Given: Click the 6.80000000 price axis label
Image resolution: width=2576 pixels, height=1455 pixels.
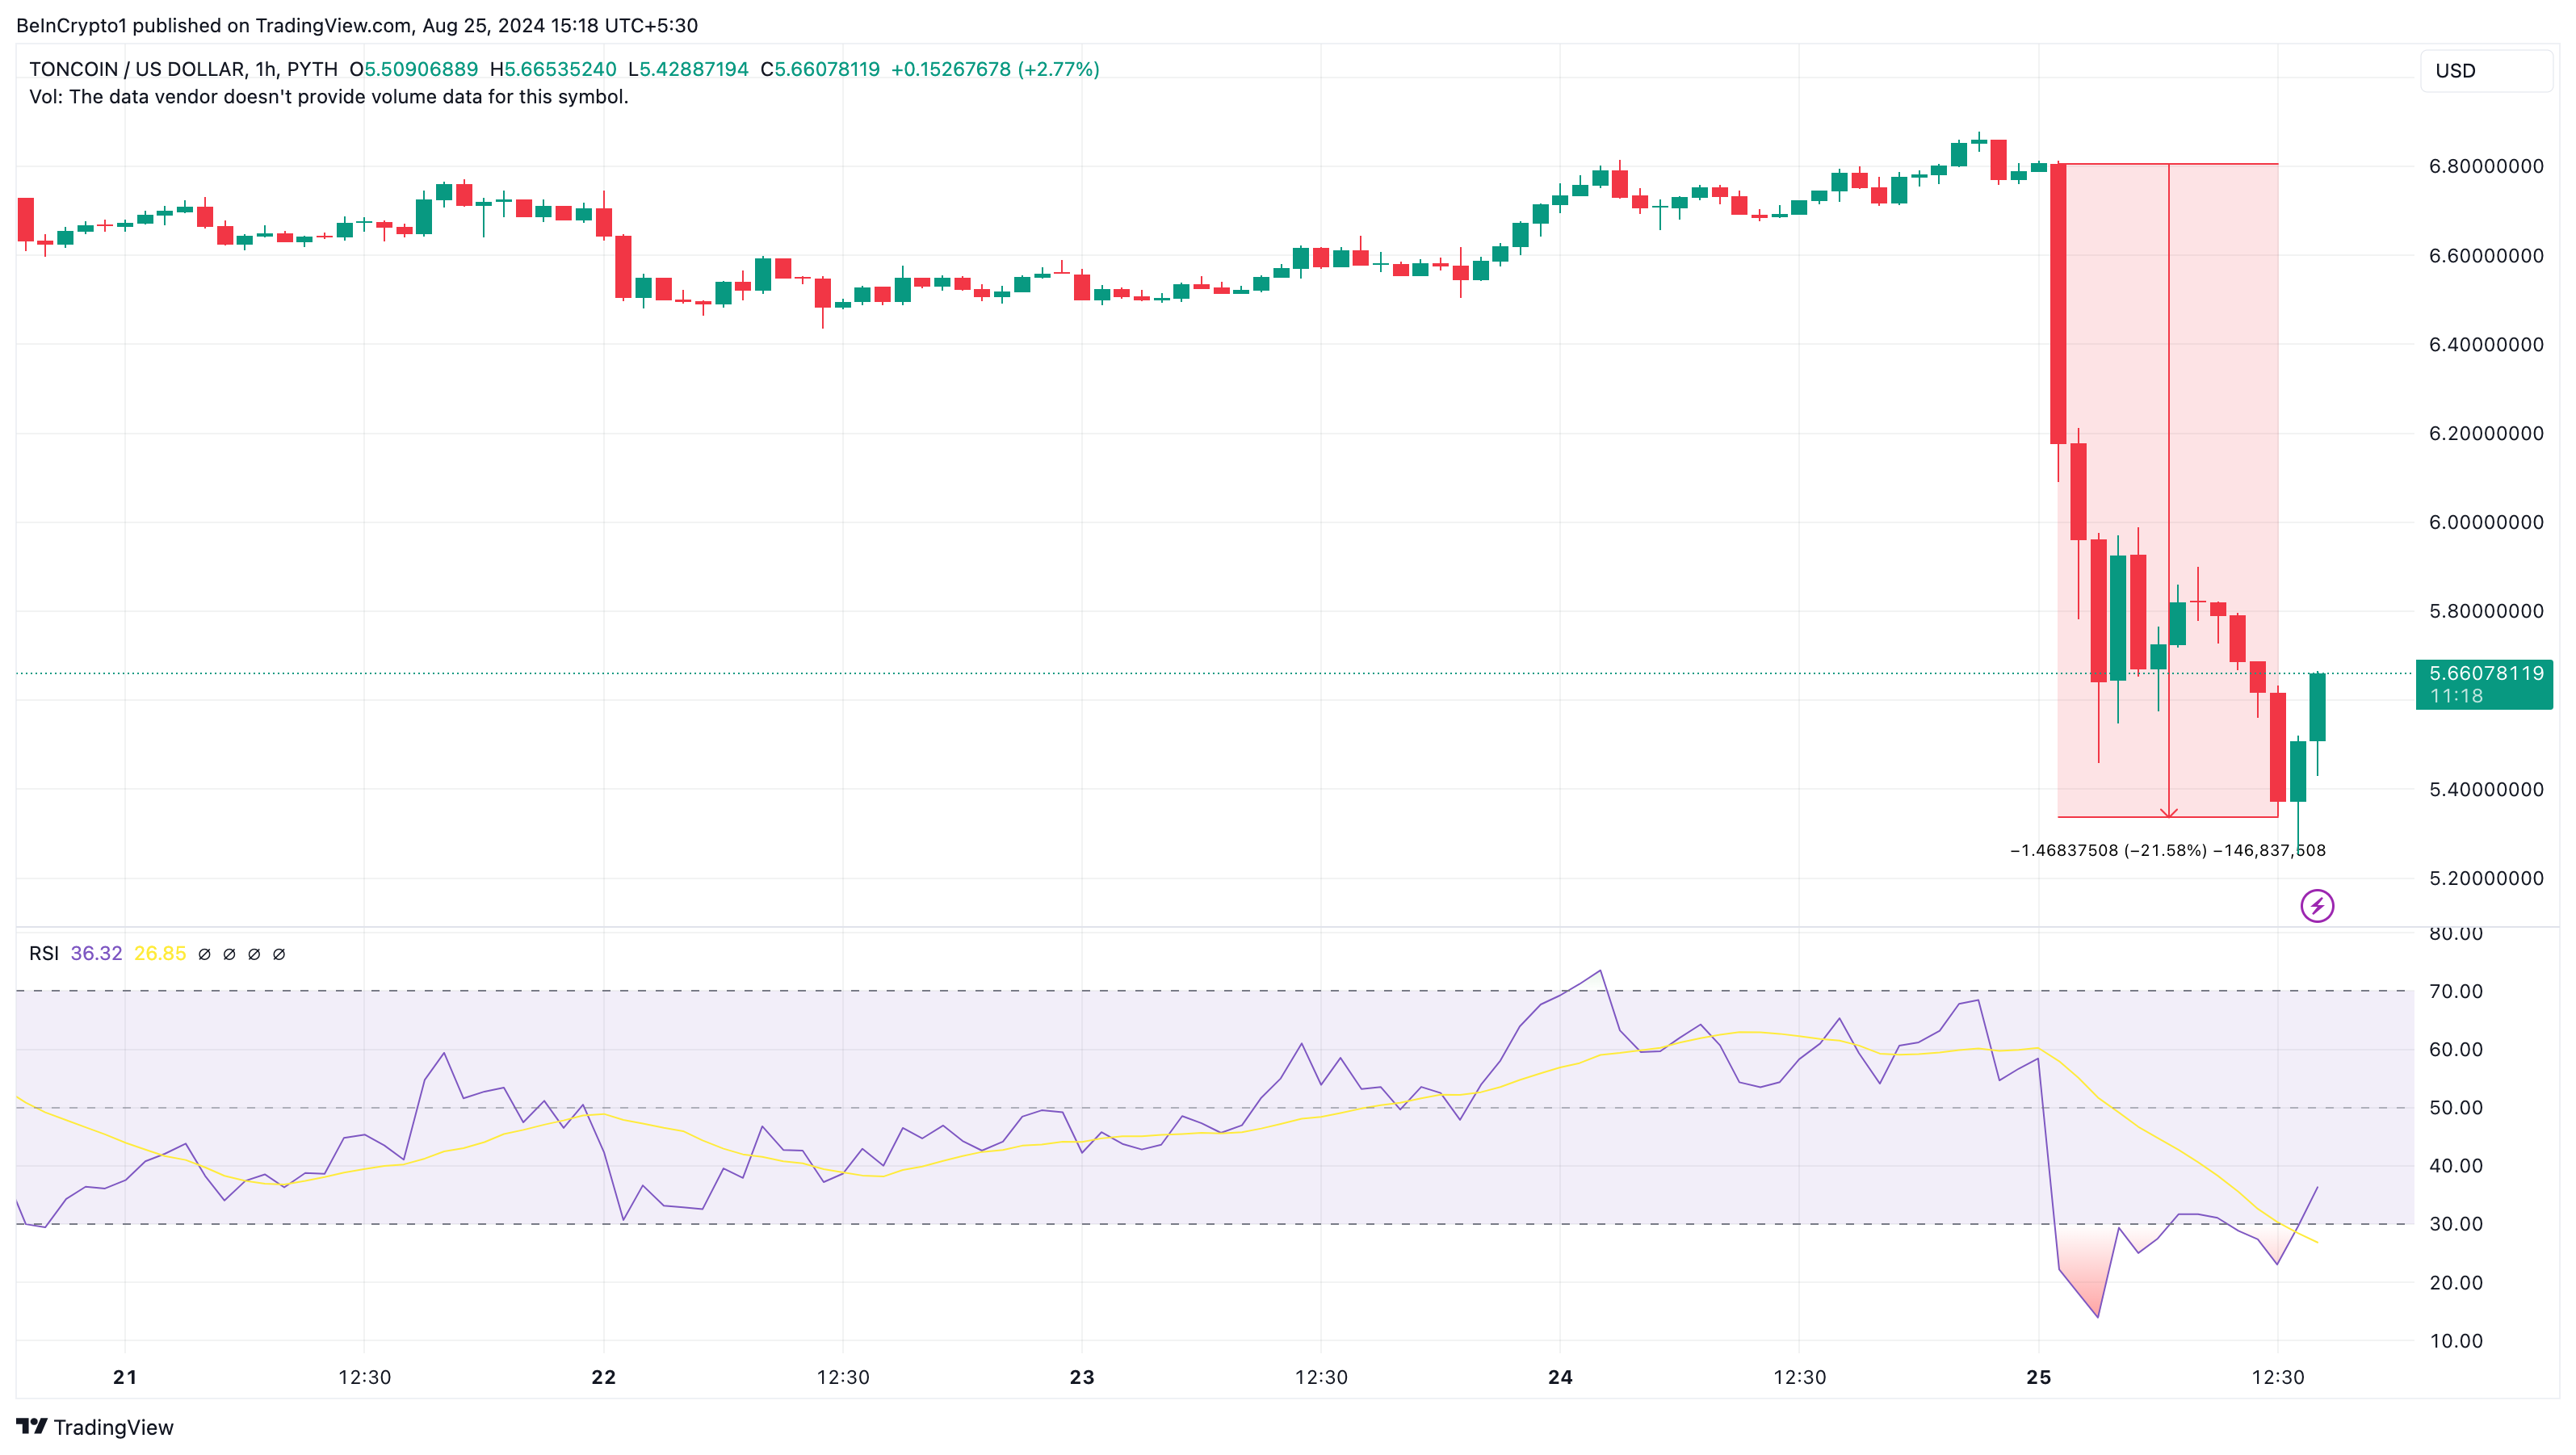Looking at the screenshot, I should [2485, 166].
